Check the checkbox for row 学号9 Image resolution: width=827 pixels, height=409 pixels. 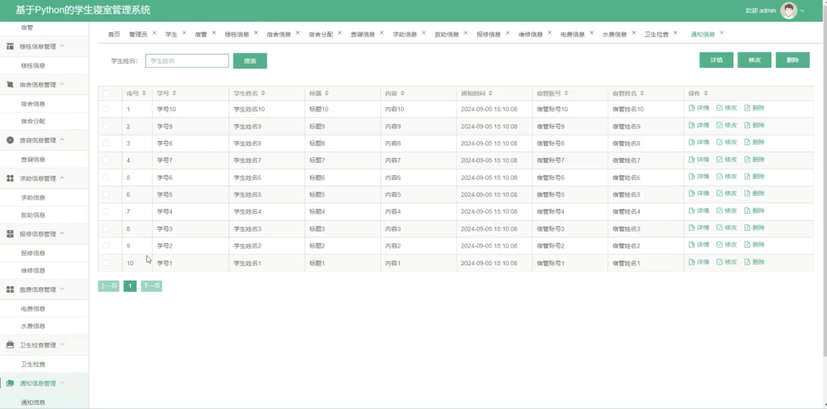pyautogui.click(x=106, y=126)
